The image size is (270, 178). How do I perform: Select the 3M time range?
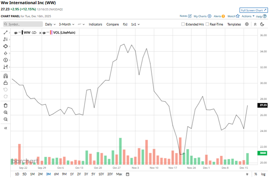(48, 174)
